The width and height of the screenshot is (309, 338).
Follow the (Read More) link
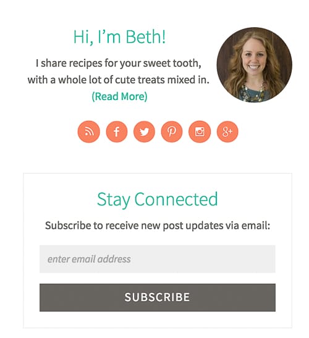tap(119, 96)
